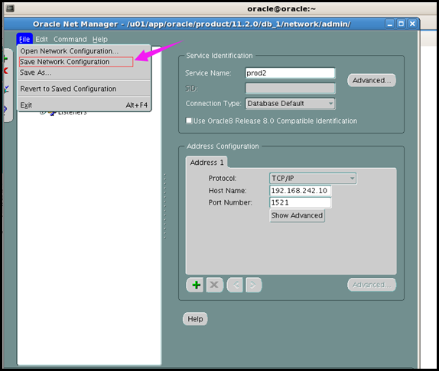The image size is (439, 371).
Task: Minimize the Oracle Net Manager window
Action: [390, 24]
